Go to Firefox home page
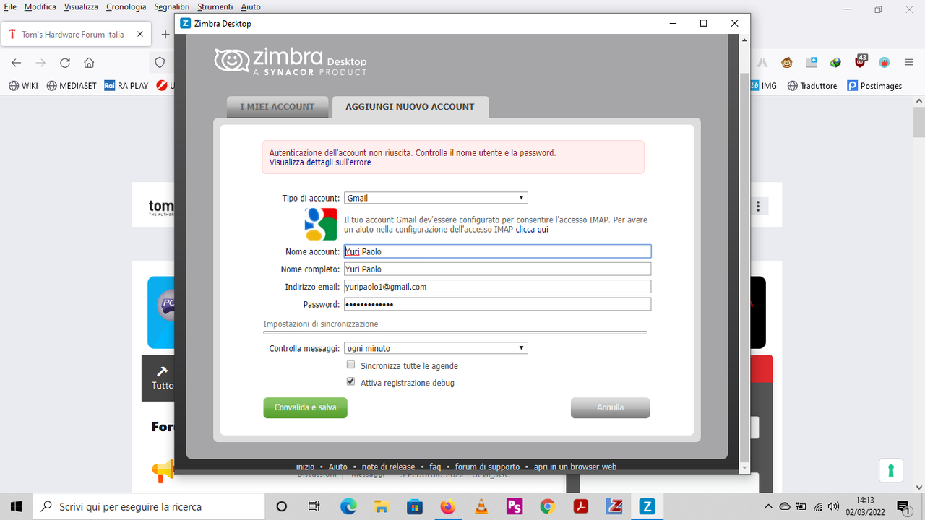The height and width of the screenshot is (520, 925). tap(89, 63)
